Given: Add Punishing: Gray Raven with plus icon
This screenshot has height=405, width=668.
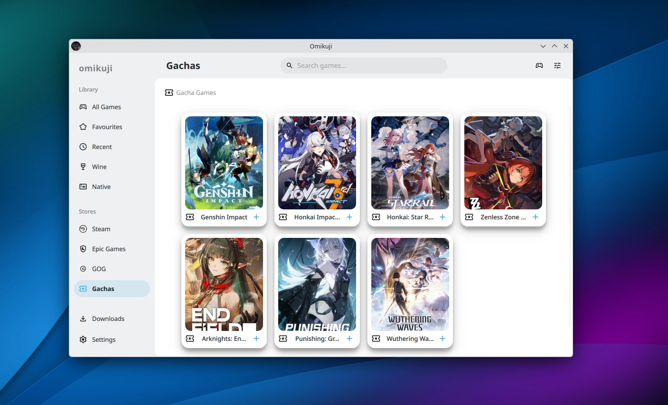Looking at the screenshot, I should point(349,339).
